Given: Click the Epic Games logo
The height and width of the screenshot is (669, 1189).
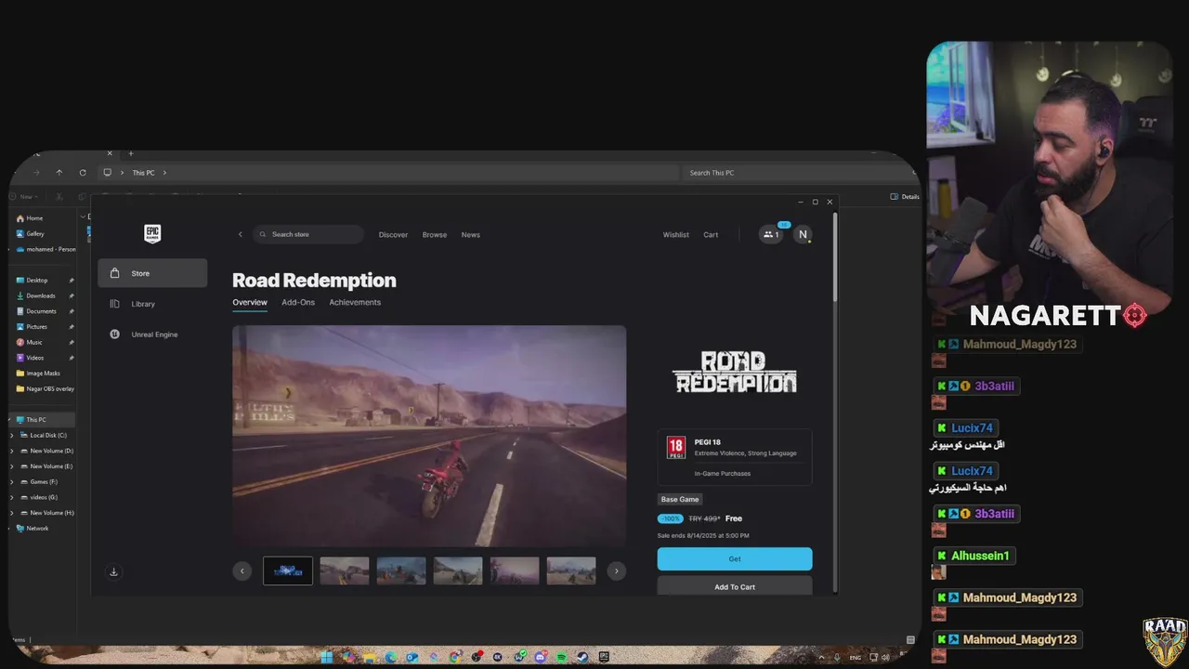Looking at the screenshot, I should tap(152, 234).
